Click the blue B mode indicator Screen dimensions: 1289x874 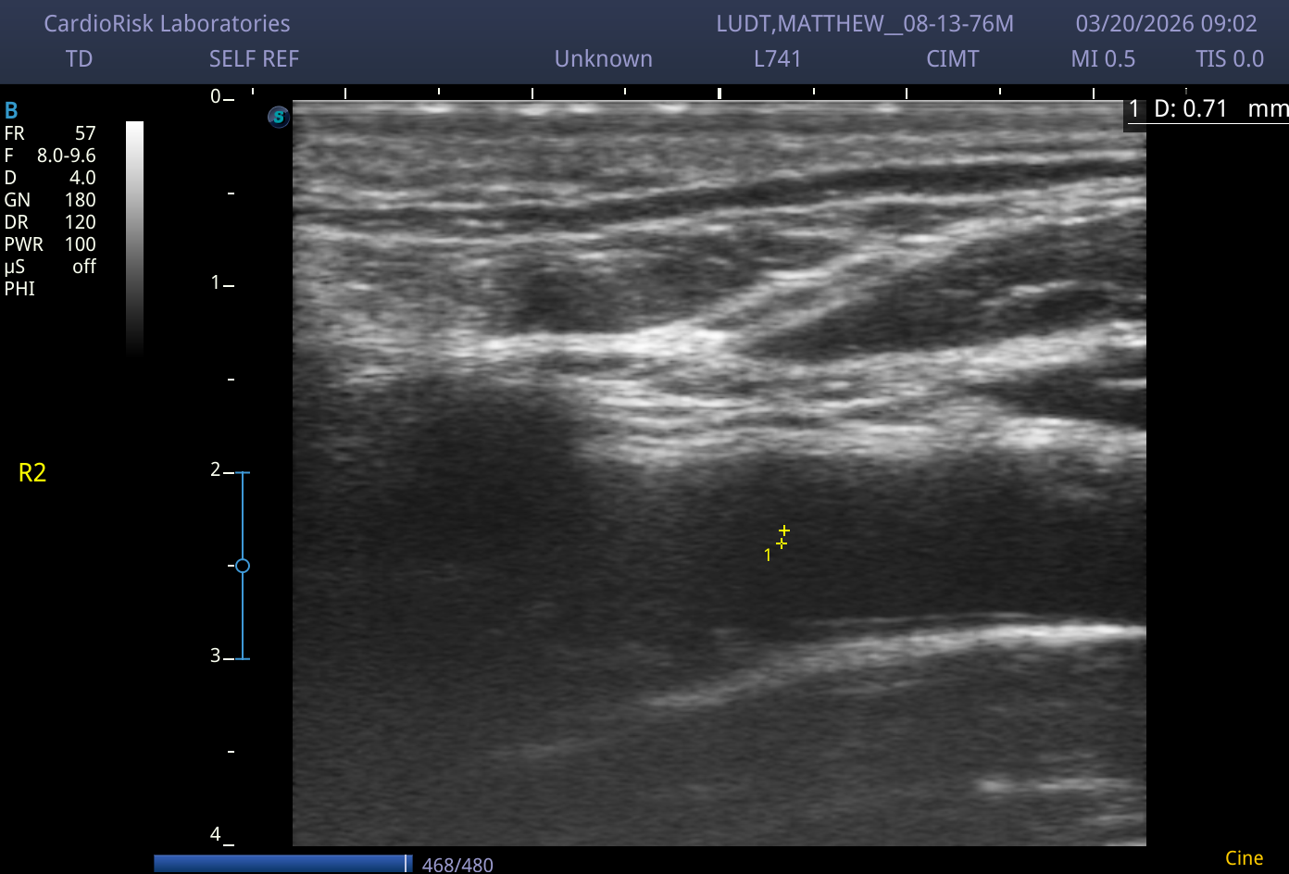pos(11,111)
